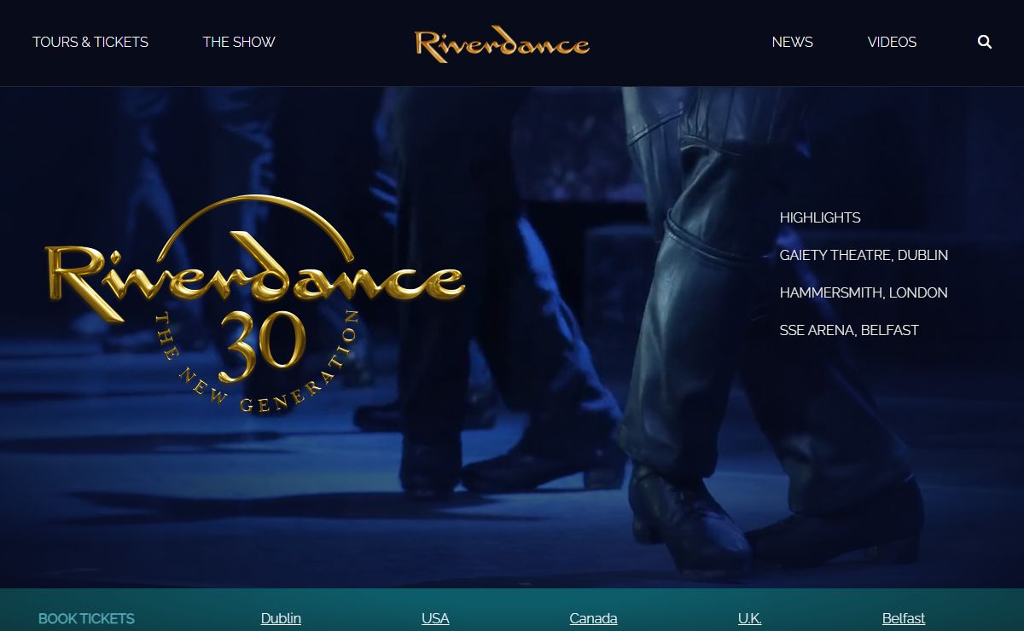Open the search magnifier icon
1024x631 pixels.
pos(985,42)
